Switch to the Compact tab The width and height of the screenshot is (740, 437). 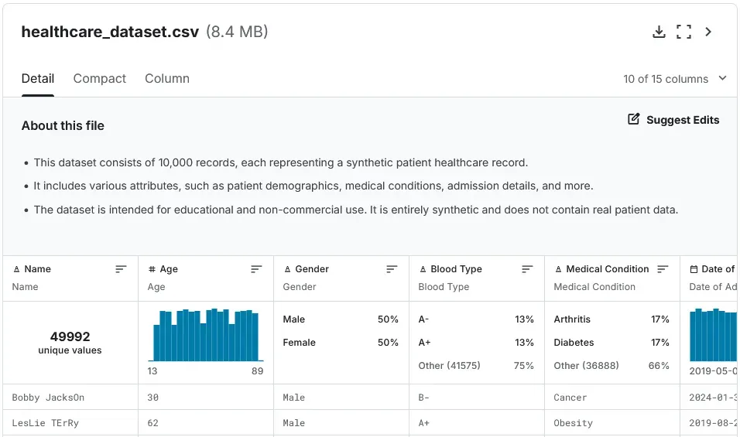(99, 79)
